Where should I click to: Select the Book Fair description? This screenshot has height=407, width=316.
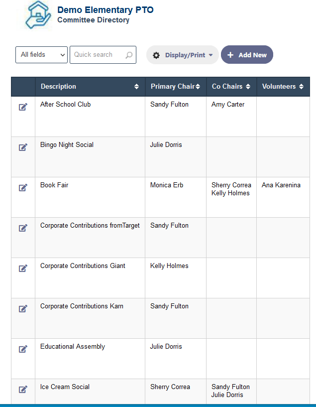click(x=54, y=185)
